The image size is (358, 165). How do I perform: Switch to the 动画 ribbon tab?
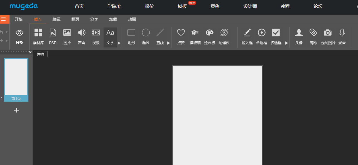132,19
